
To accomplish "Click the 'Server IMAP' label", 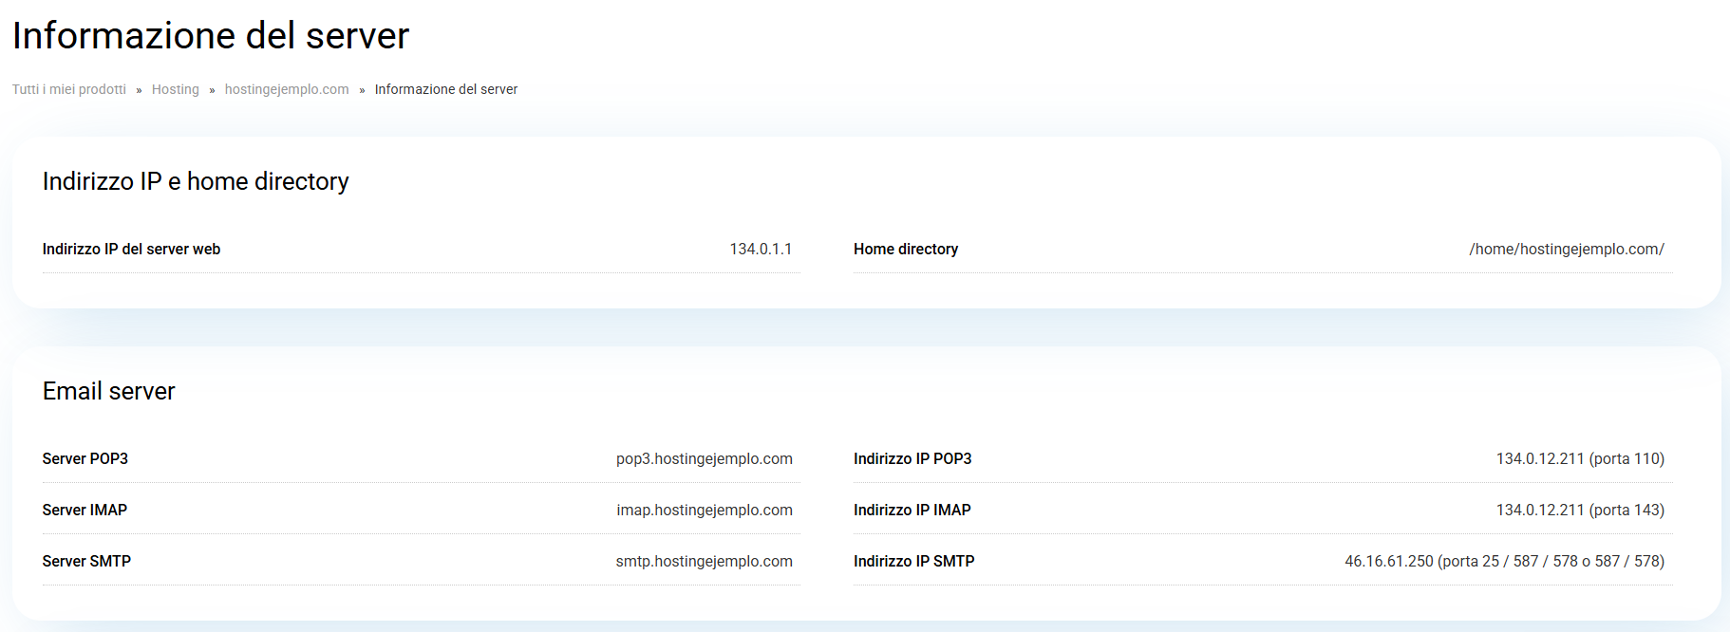I will coord(85,510).
